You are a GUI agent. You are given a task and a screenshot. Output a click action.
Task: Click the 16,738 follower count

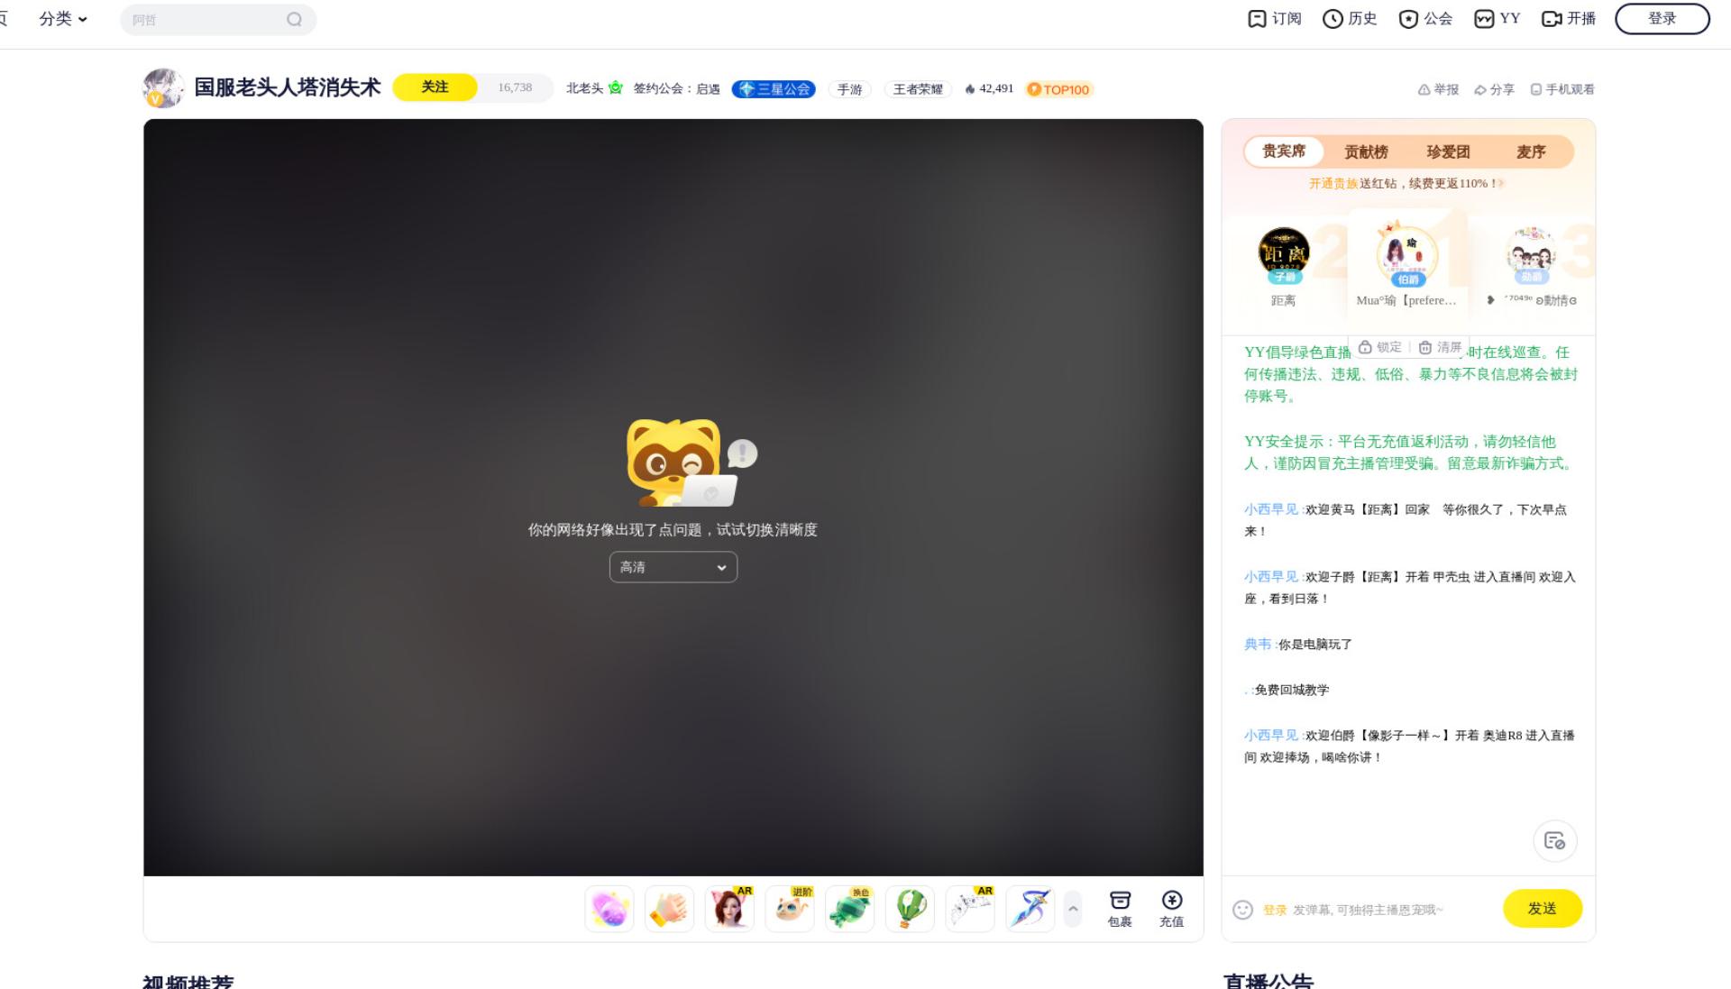pos(515,87)
